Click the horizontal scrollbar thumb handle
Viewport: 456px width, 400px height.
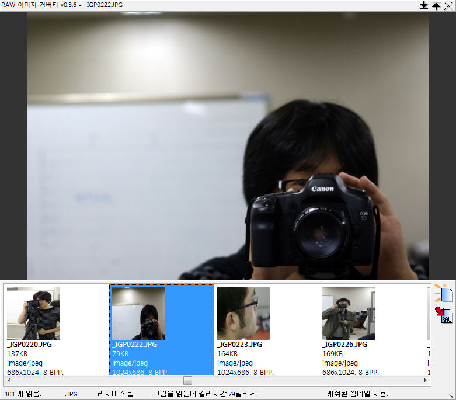[187, 380]
